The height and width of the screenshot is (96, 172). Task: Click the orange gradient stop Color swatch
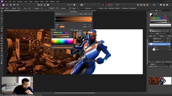coord(62,27)
